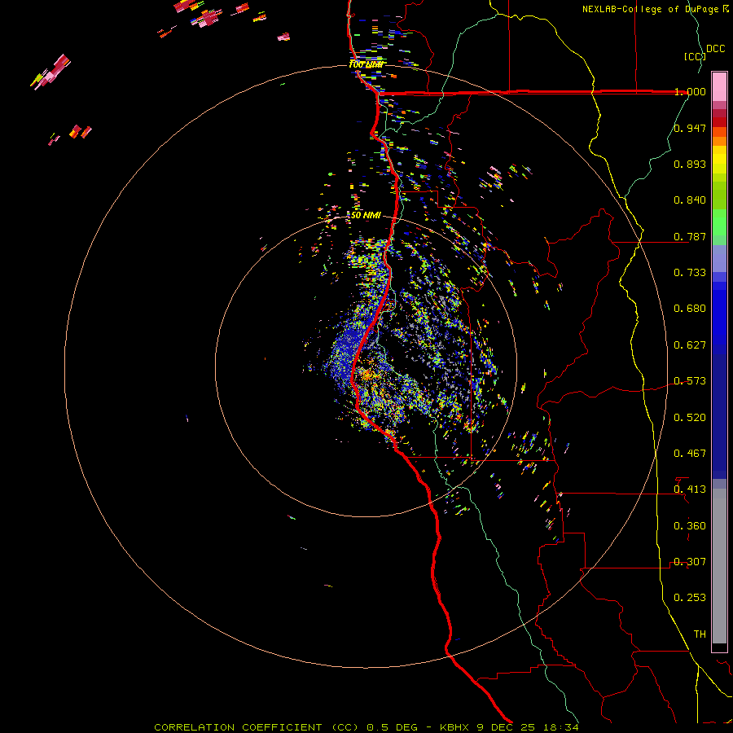Select the 0.787 scale value
733x733 pixels.
(x=690, y=236)
